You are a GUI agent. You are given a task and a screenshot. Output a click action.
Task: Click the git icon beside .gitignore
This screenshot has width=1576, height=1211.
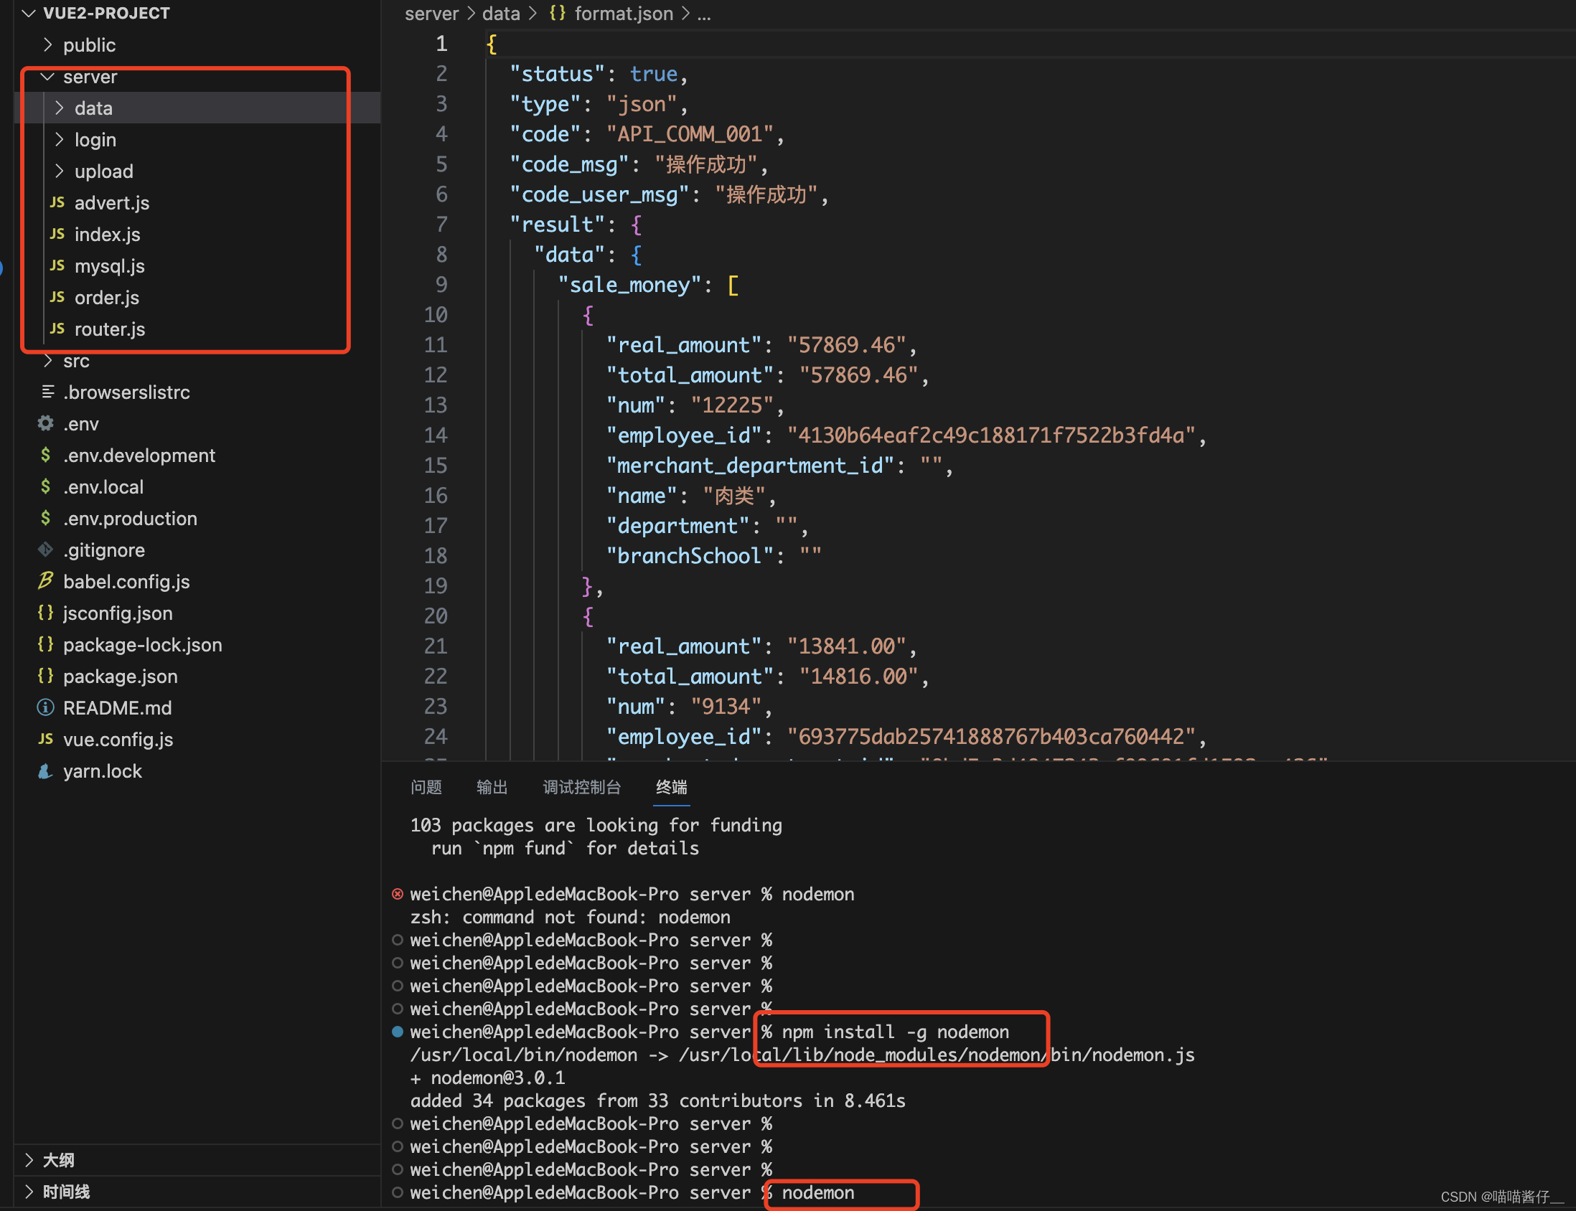45,550
